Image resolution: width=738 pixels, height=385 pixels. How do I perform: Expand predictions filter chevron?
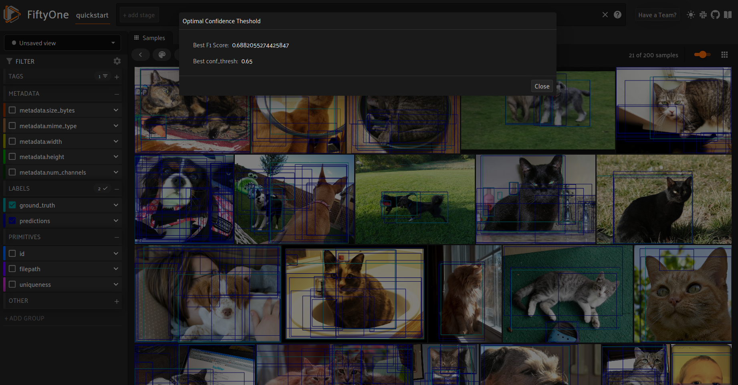[x=116, y=221]
